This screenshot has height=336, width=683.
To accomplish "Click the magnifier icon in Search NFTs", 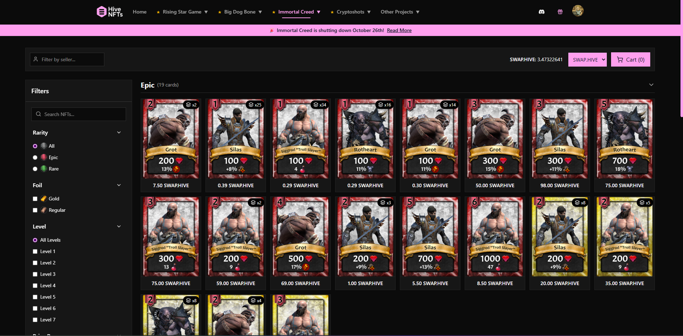I will point(38,114).
